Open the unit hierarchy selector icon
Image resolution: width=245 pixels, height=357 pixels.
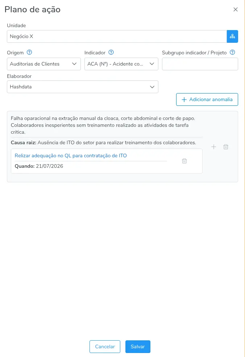click(232, 37)
